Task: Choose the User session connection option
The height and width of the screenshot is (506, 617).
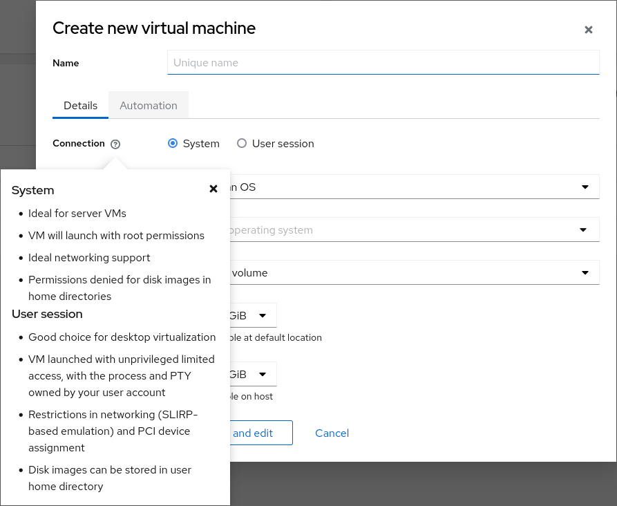Action: click(242, 144)
